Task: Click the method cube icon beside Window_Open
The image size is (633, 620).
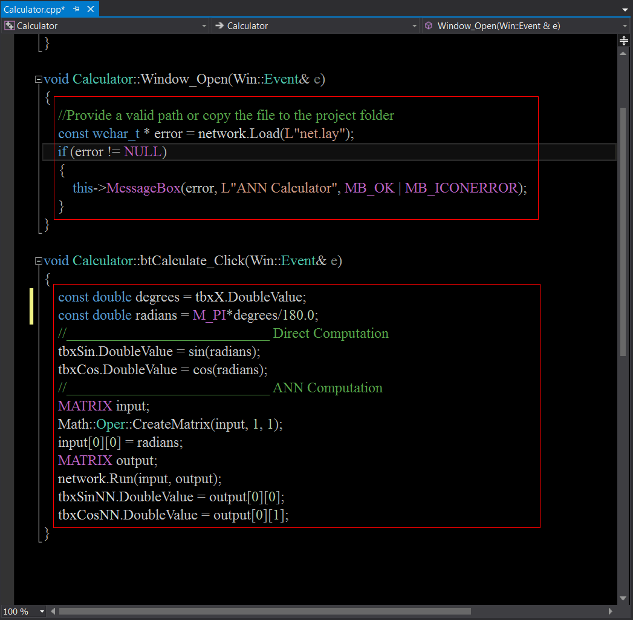Action: tap(429, 25)
